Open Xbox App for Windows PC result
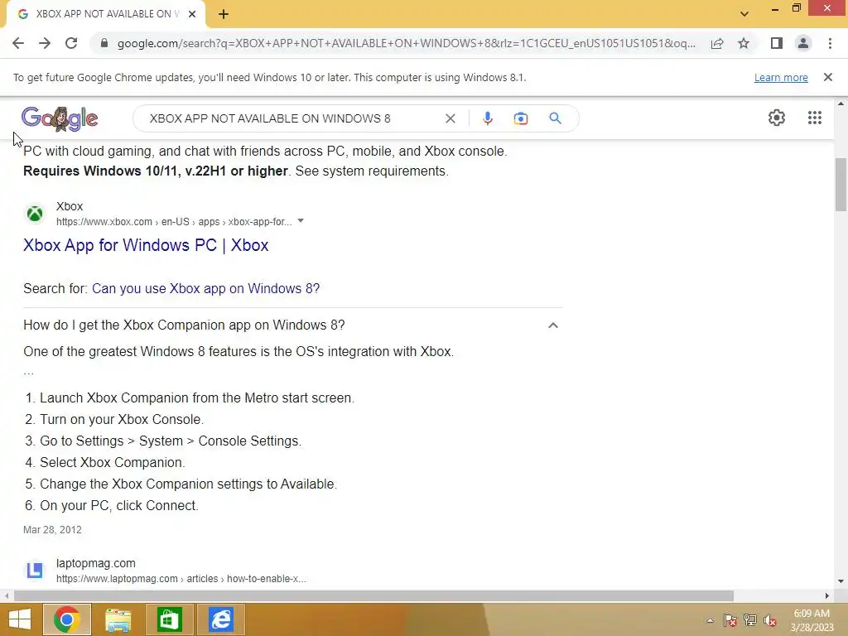 click(x=146, y=245)
